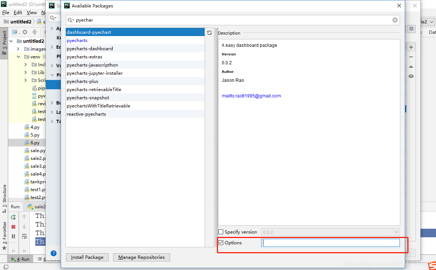Open the Edit menu
Image resolution: width=436 pixels, height=270 pixels.
point(18,13)
